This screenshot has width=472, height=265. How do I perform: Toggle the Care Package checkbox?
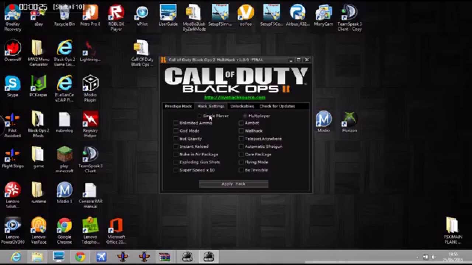(x=241, y=154)
